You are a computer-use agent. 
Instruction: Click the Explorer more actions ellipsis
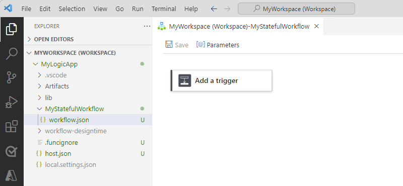(147, 26)
